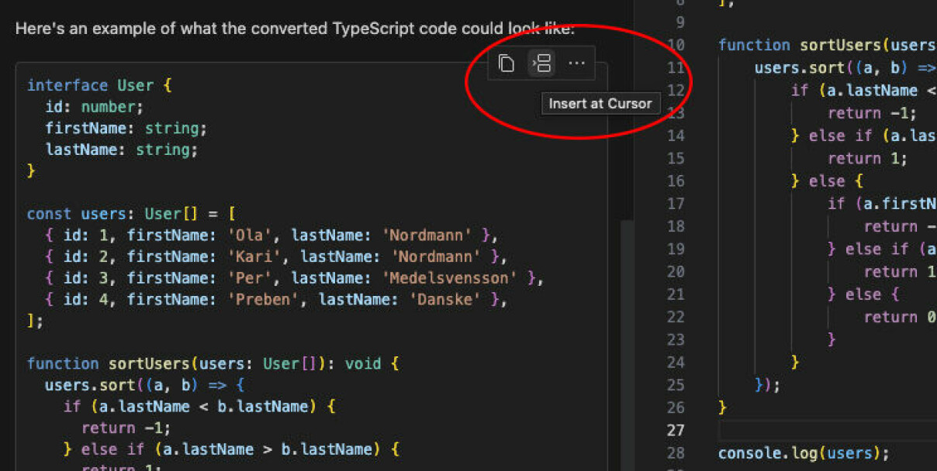Click the 'lastName: string;' line
The image size is (937, 471).
pos(121,150)
